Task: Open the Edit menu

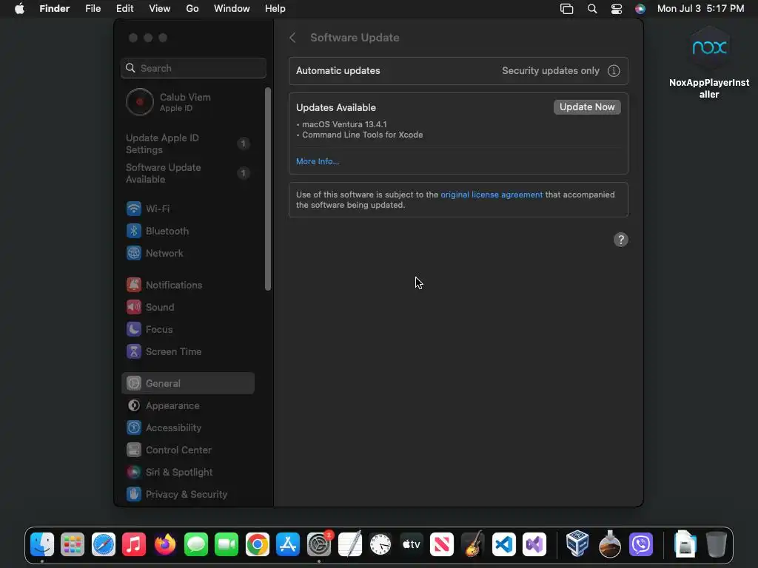Action: [124, 9]
